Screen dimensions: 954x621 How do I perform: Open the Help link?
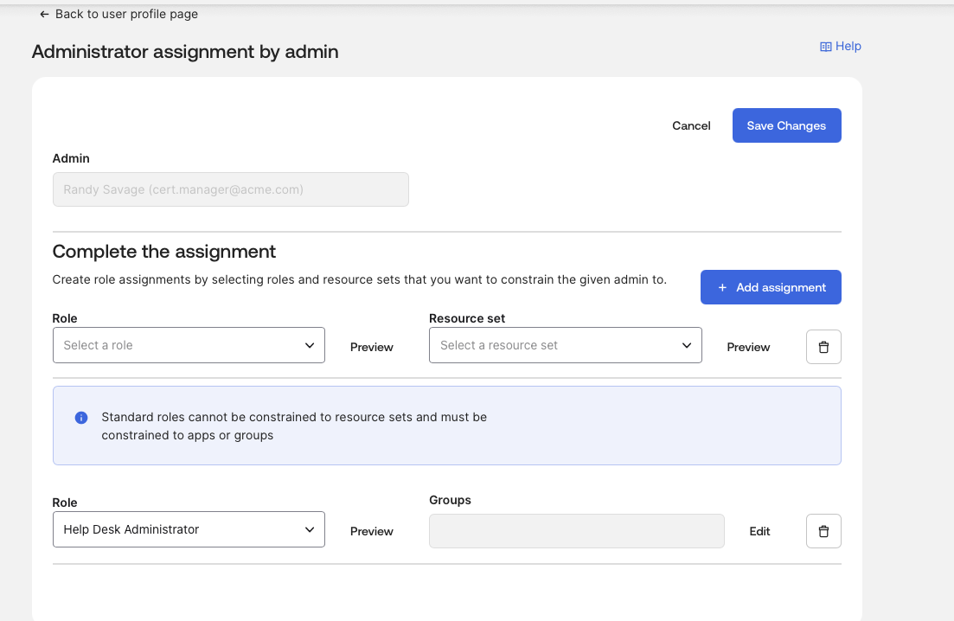840,46
